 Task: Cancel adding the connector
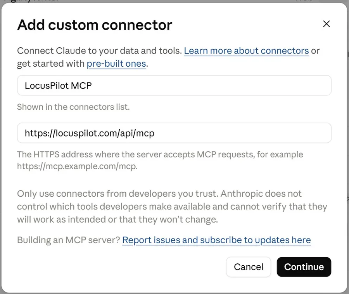point(249,267)
